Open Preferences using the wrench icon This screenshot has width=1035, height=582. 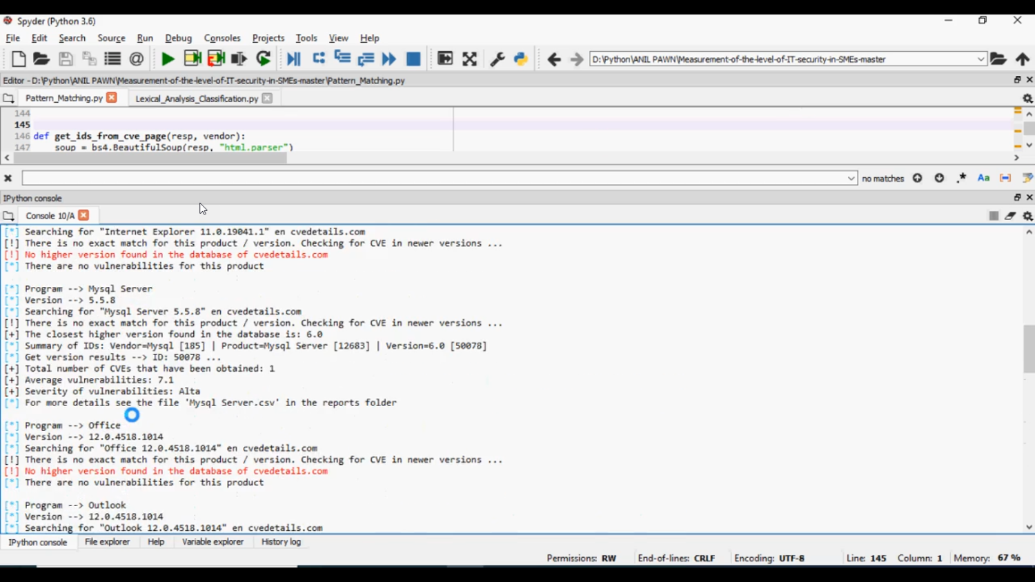point(497,59)
